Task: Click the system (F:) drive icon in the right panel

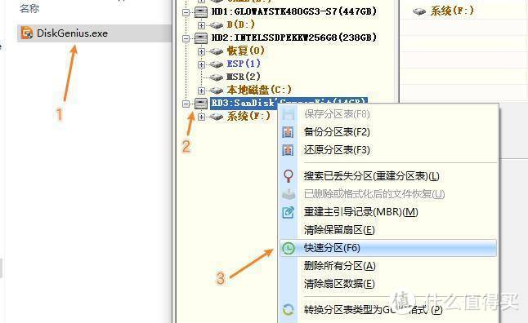Action: 419,11
